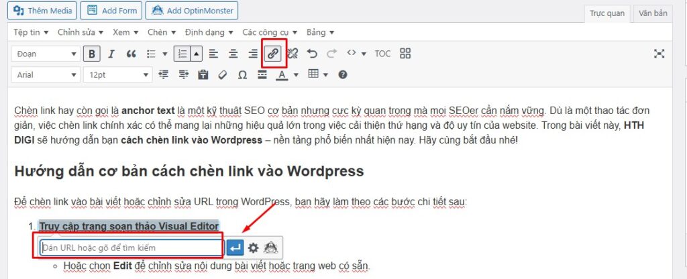Click the URL paste input field

pos(131,247)
